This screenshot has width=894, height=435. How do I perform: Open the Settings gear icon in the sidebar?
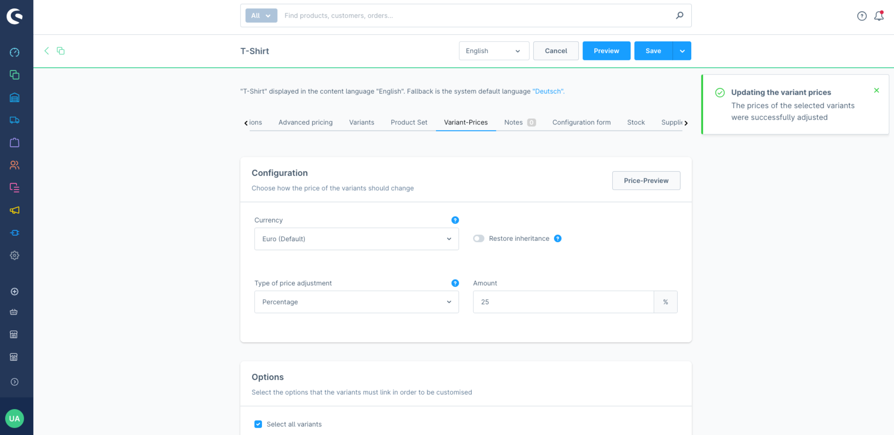tap(15, 255)
